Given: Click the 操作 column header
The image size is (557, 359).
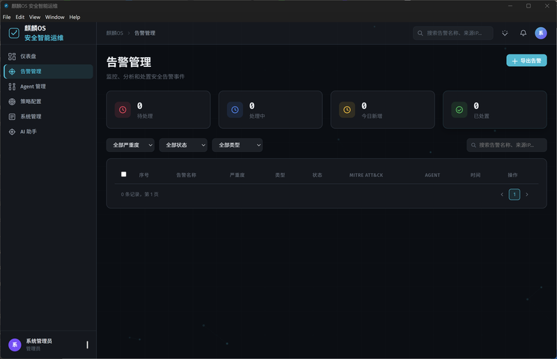Looking at the screenshot, I should [512, 175].
